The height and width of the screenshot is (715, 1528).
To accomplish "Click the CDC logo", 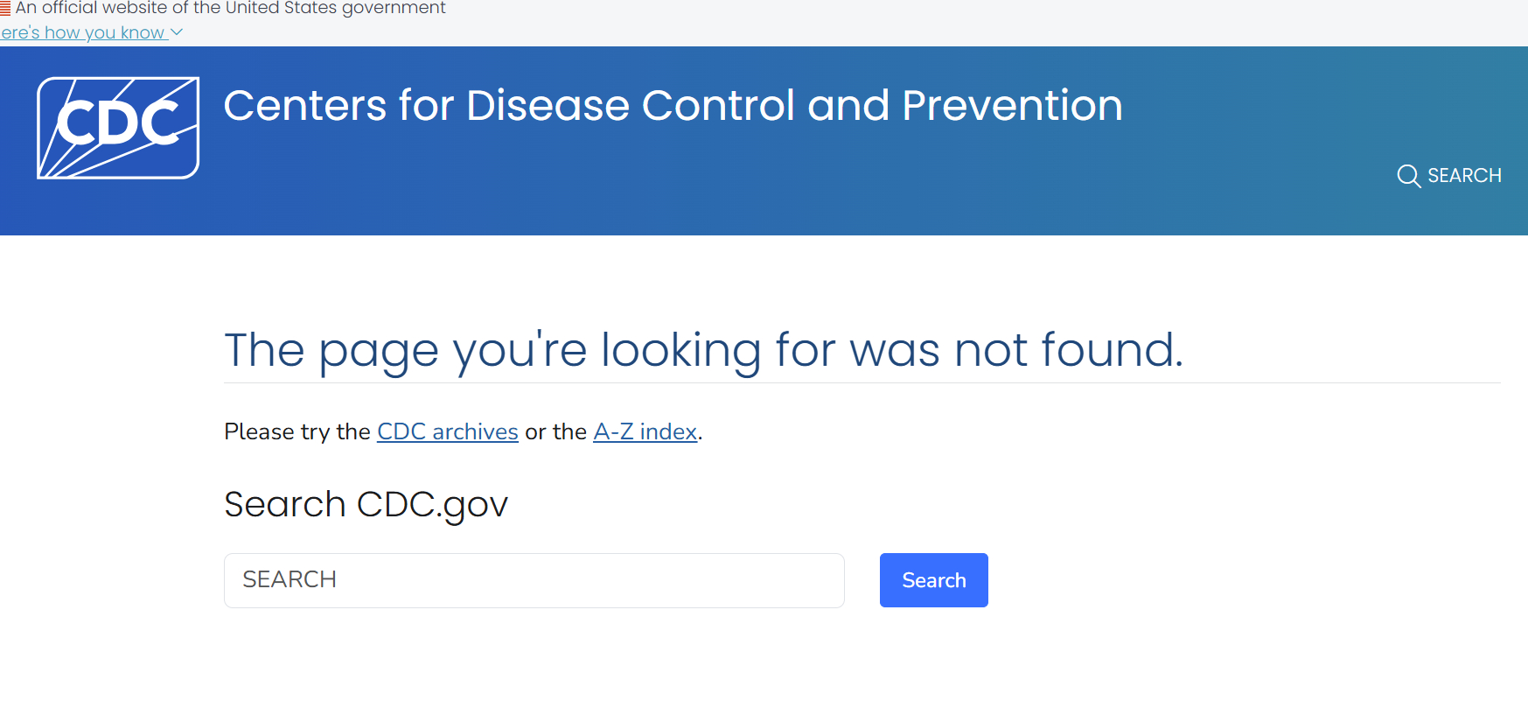I will (x=118, y=128).
